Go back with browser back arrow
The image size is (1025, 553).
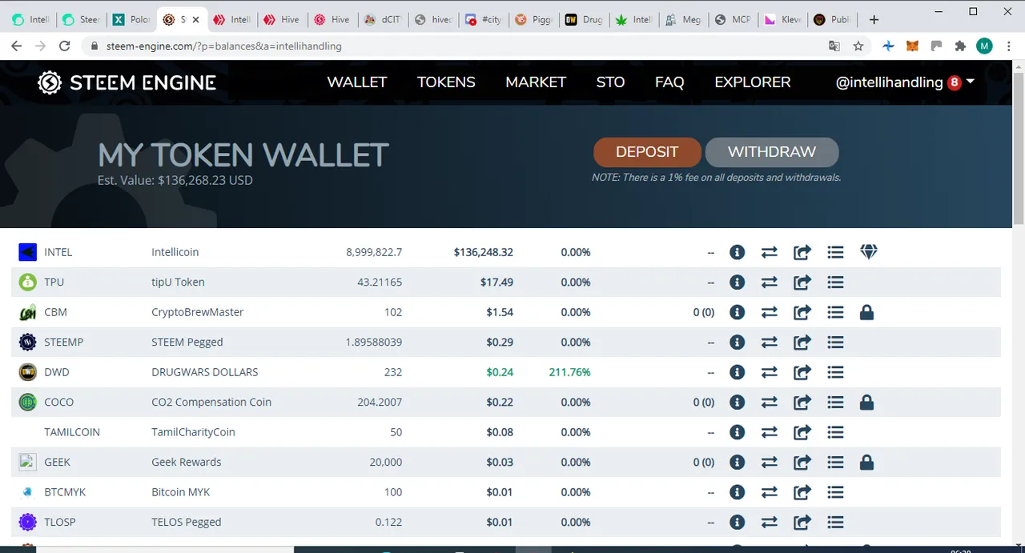pyautogui.click(x=17, y=46)
